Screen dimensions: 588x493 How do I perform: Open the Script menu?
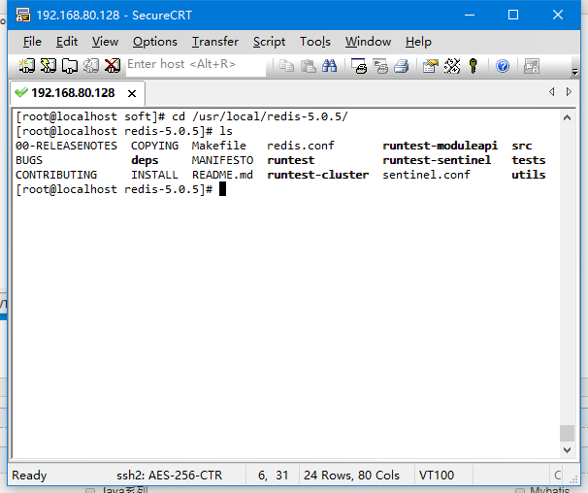[x=269, y=42]
